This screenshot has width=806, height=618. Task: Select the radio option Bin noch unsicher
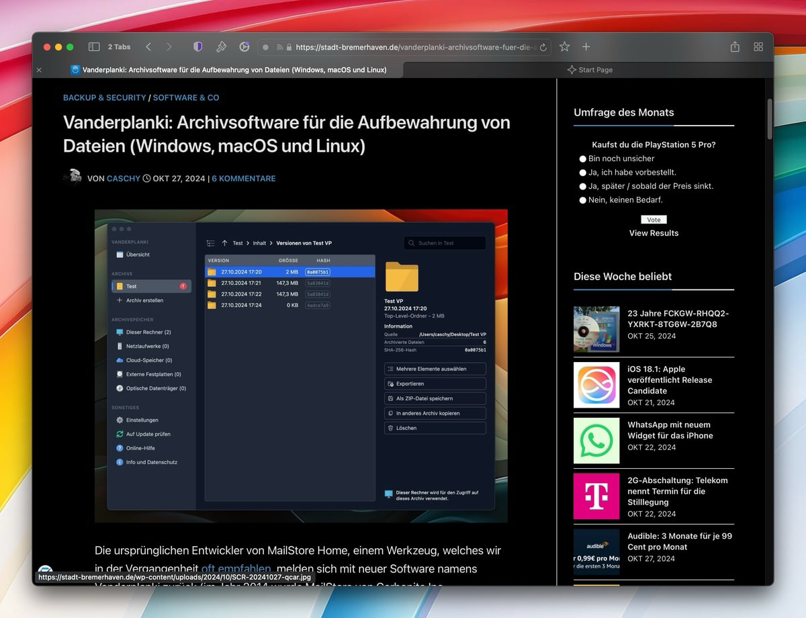point(583,159)
